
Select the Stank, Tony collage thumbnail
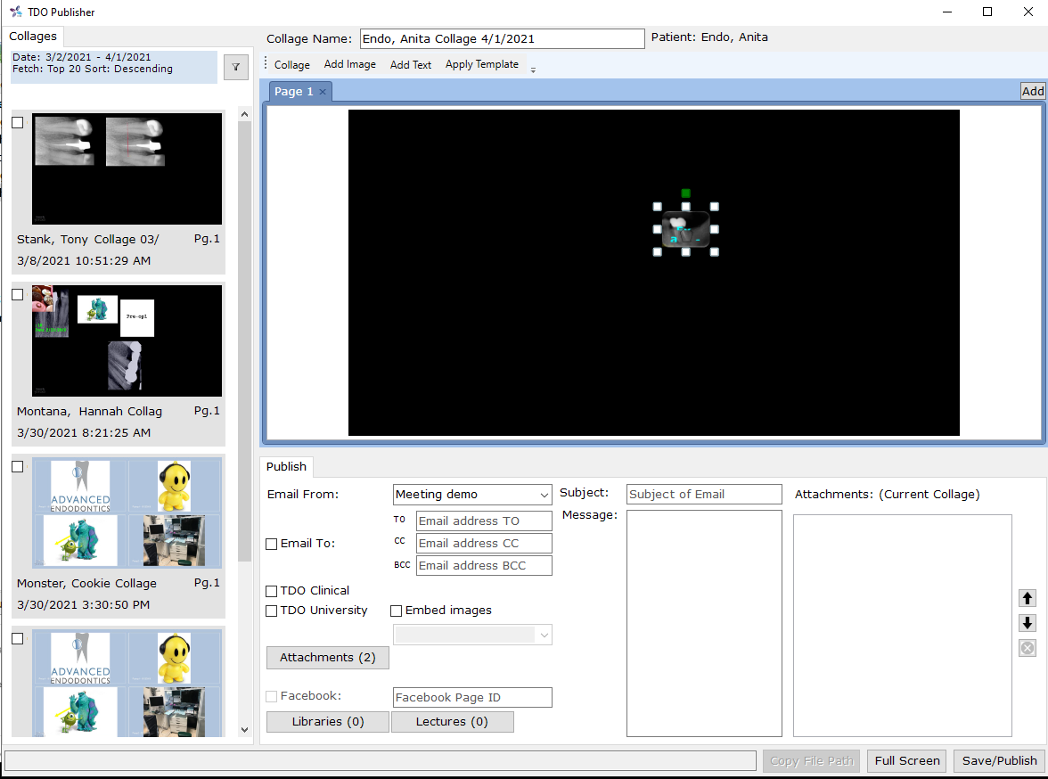click(x=127, y=169)
